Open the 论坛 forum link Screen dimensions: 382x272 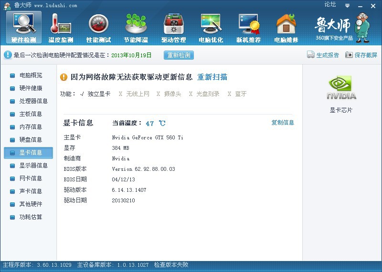coord(330,4)
